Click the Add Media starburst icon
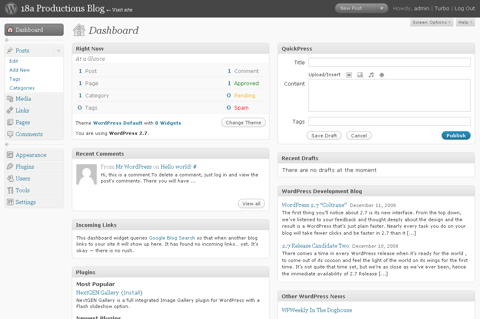 point(382,75)
